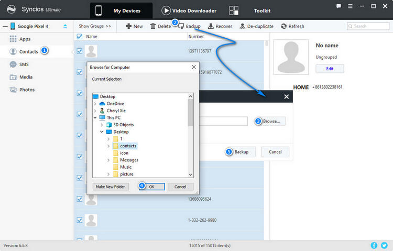Uncheck the contact with number 13686095624
The height and width of the screenshot is (251, 393).
80,199
